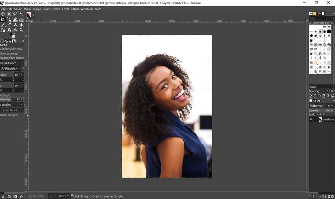Hide the isaiah-mcclean layer with eye icon
The width and height of the screenshot is (335, 199).
click(x=311, y=119)
